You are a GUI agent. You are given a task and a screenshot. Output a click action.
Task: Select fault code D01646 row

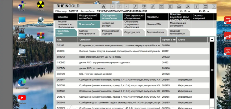coord(132,103)
